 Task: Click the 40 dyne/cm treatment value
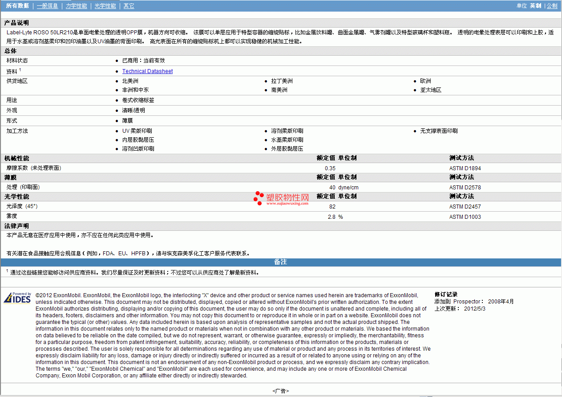pos(344,188)
